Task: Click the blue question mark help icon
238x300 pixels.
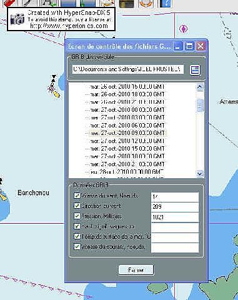Action: pyautogui.click(x=166, y=4)
